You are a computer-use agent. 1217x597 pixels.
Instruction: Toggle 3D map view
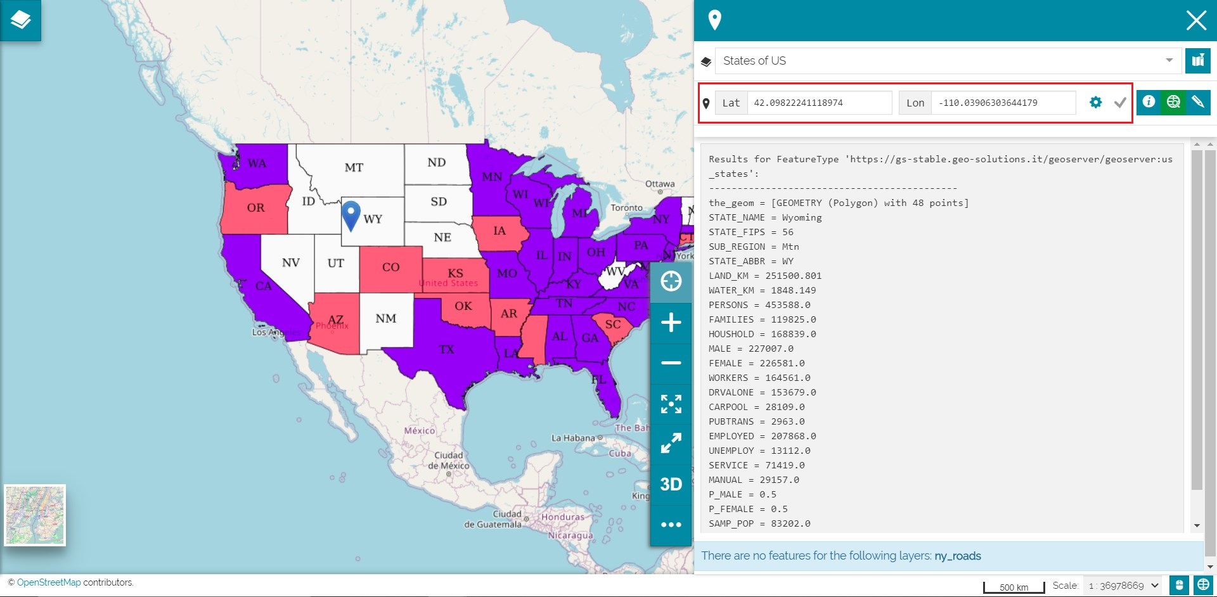click(671, 484)
